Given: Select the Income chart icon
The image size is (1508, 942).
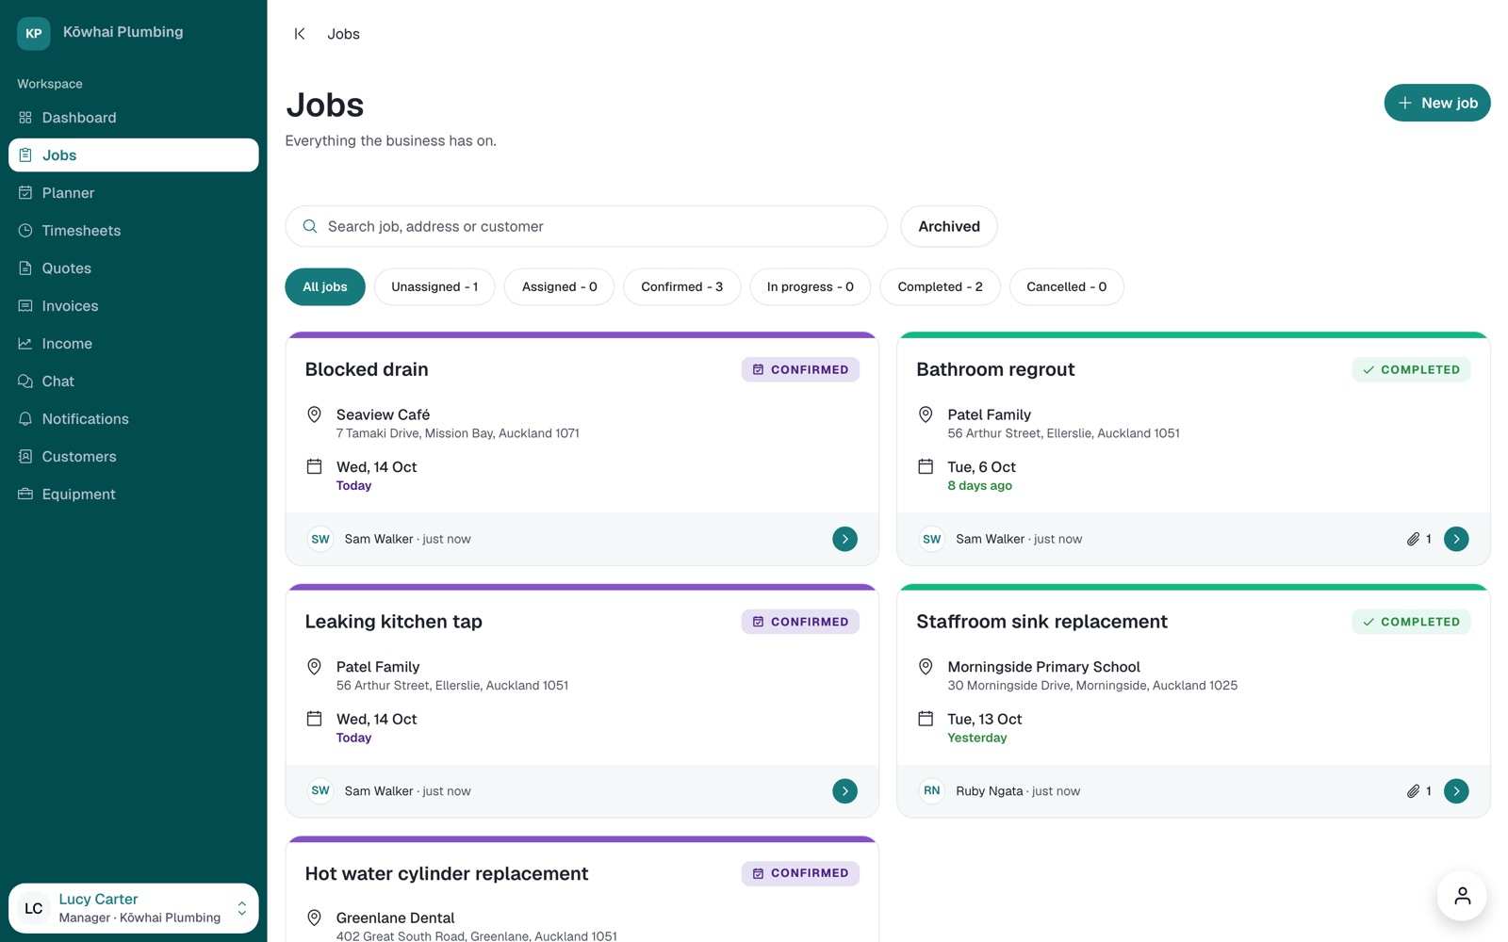Looking at the screenshot, I should 25,344.
